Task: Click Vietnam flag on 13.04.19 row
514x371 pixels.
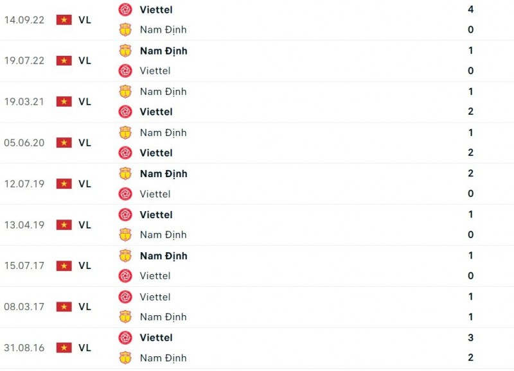Action: (x=64, y=225)
